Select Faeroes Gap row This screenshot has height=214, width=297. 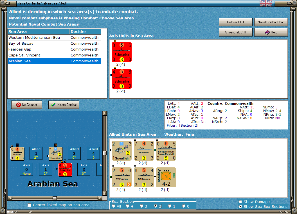tap(54, 49)
